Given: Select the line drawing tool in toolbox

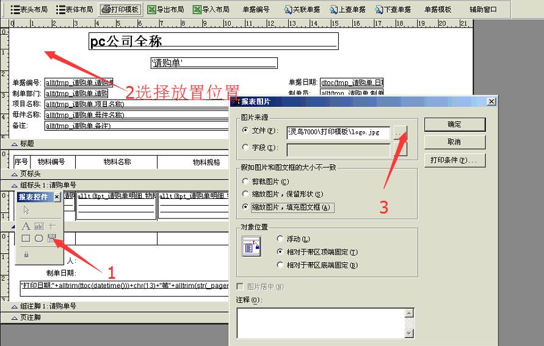Looking at the screenshot, I should (x=52, y=226).
